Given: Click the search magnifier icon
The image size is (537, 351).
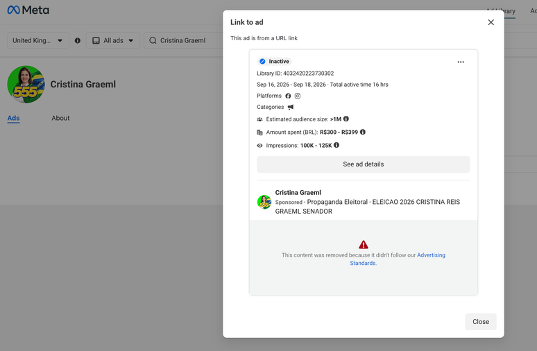Looking at the screenshot, I should 153,40.
